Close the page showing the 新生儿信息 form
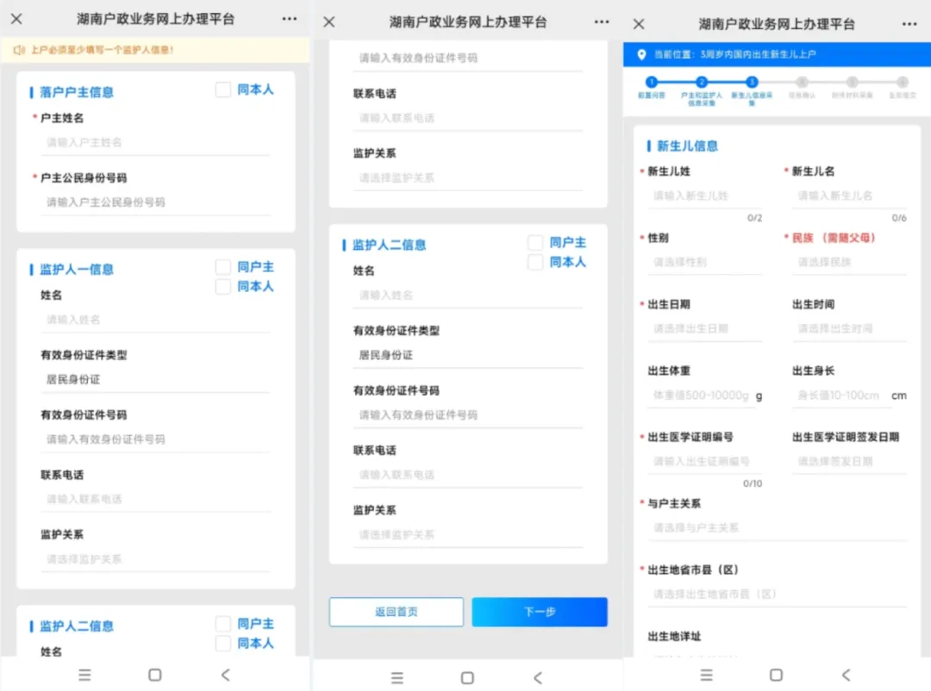 [x=639, y=23]
